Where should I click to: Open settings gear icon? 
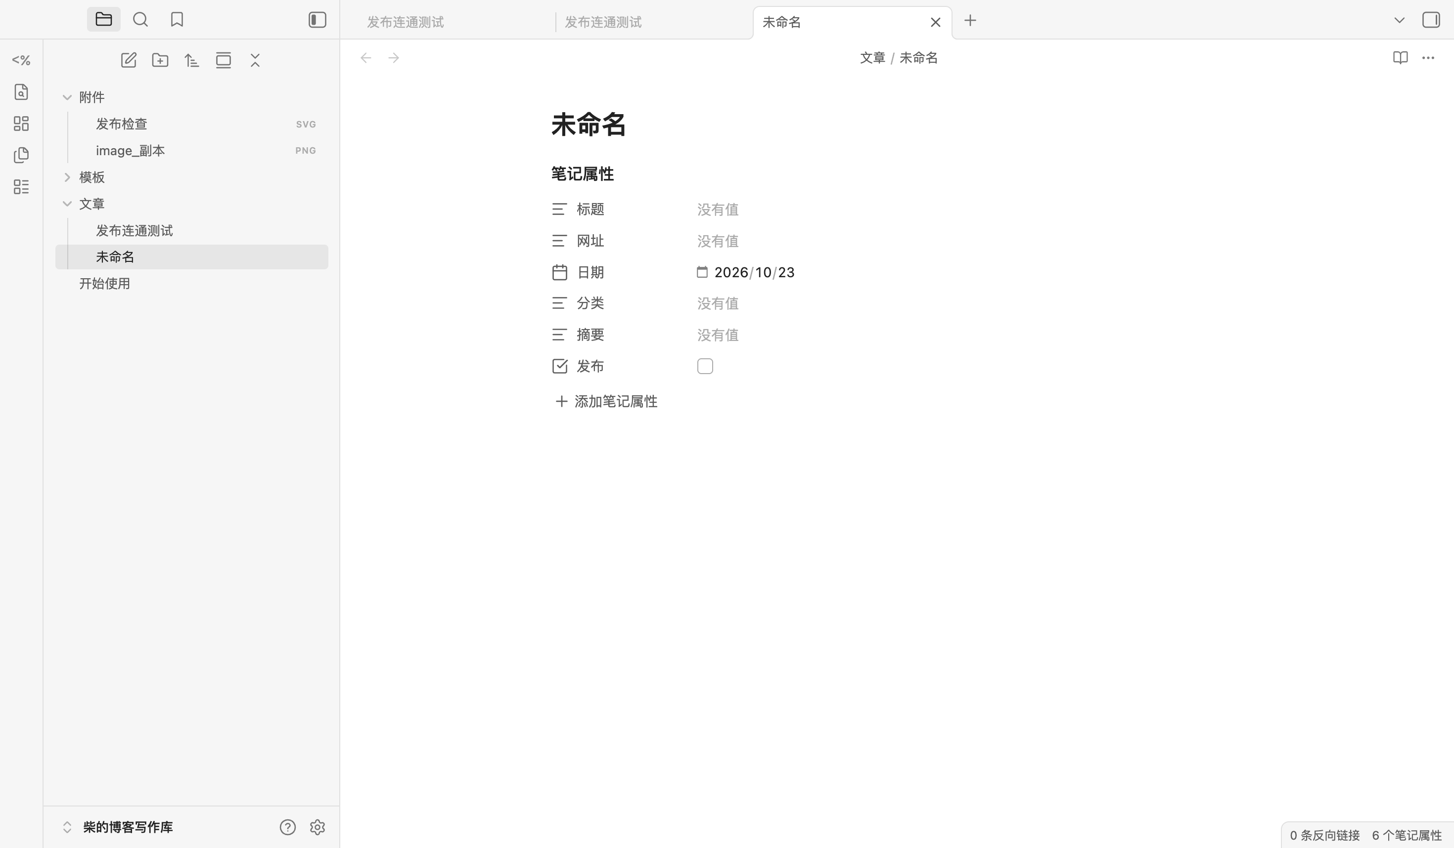318,827
